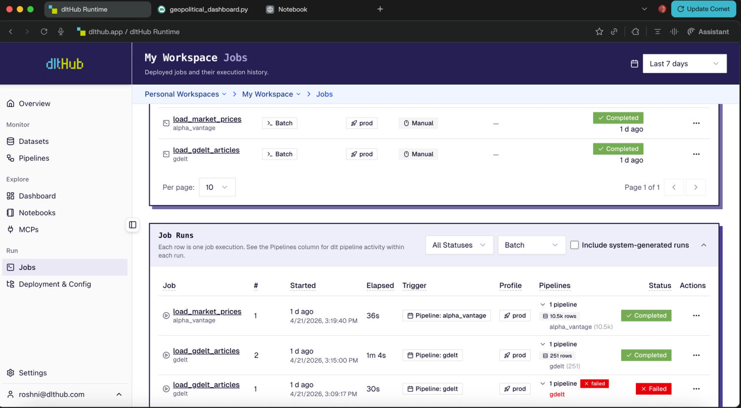
Task: Click the sidebar collapse panel icon
Action: (x=132, y=225)
